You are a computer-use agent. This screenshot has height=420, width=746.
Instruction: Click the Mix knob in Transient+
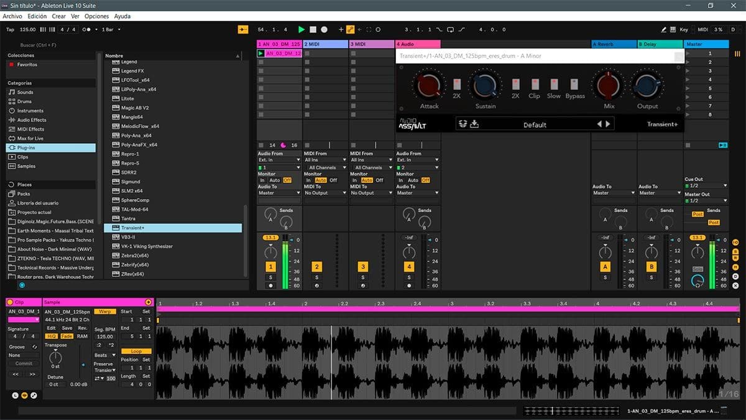[x=609, y=85]
